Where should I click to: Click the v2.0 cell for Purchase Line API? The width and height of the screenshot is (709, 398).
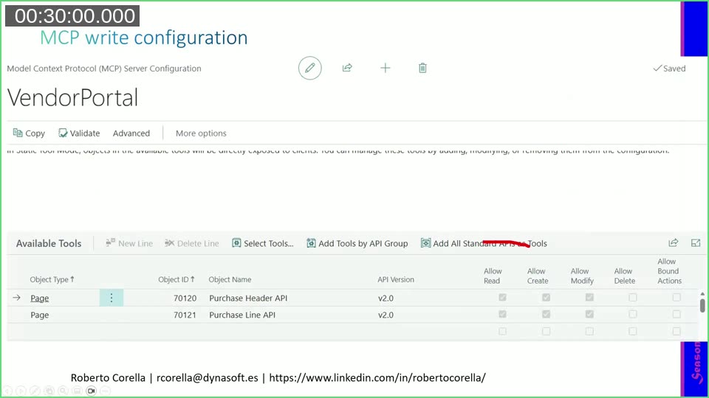(x=386, y=315)
